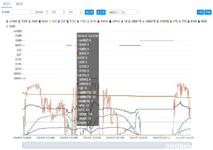Screen dimensions: 213x150
Task: Open the date picker field 2024-06-05
Action: coord(41,12)
